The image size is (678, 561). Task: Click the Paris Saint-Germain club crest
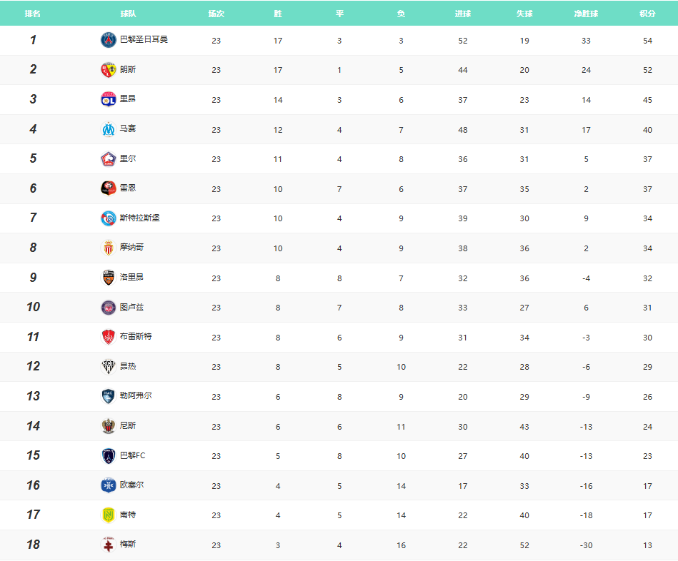[108, 40]
